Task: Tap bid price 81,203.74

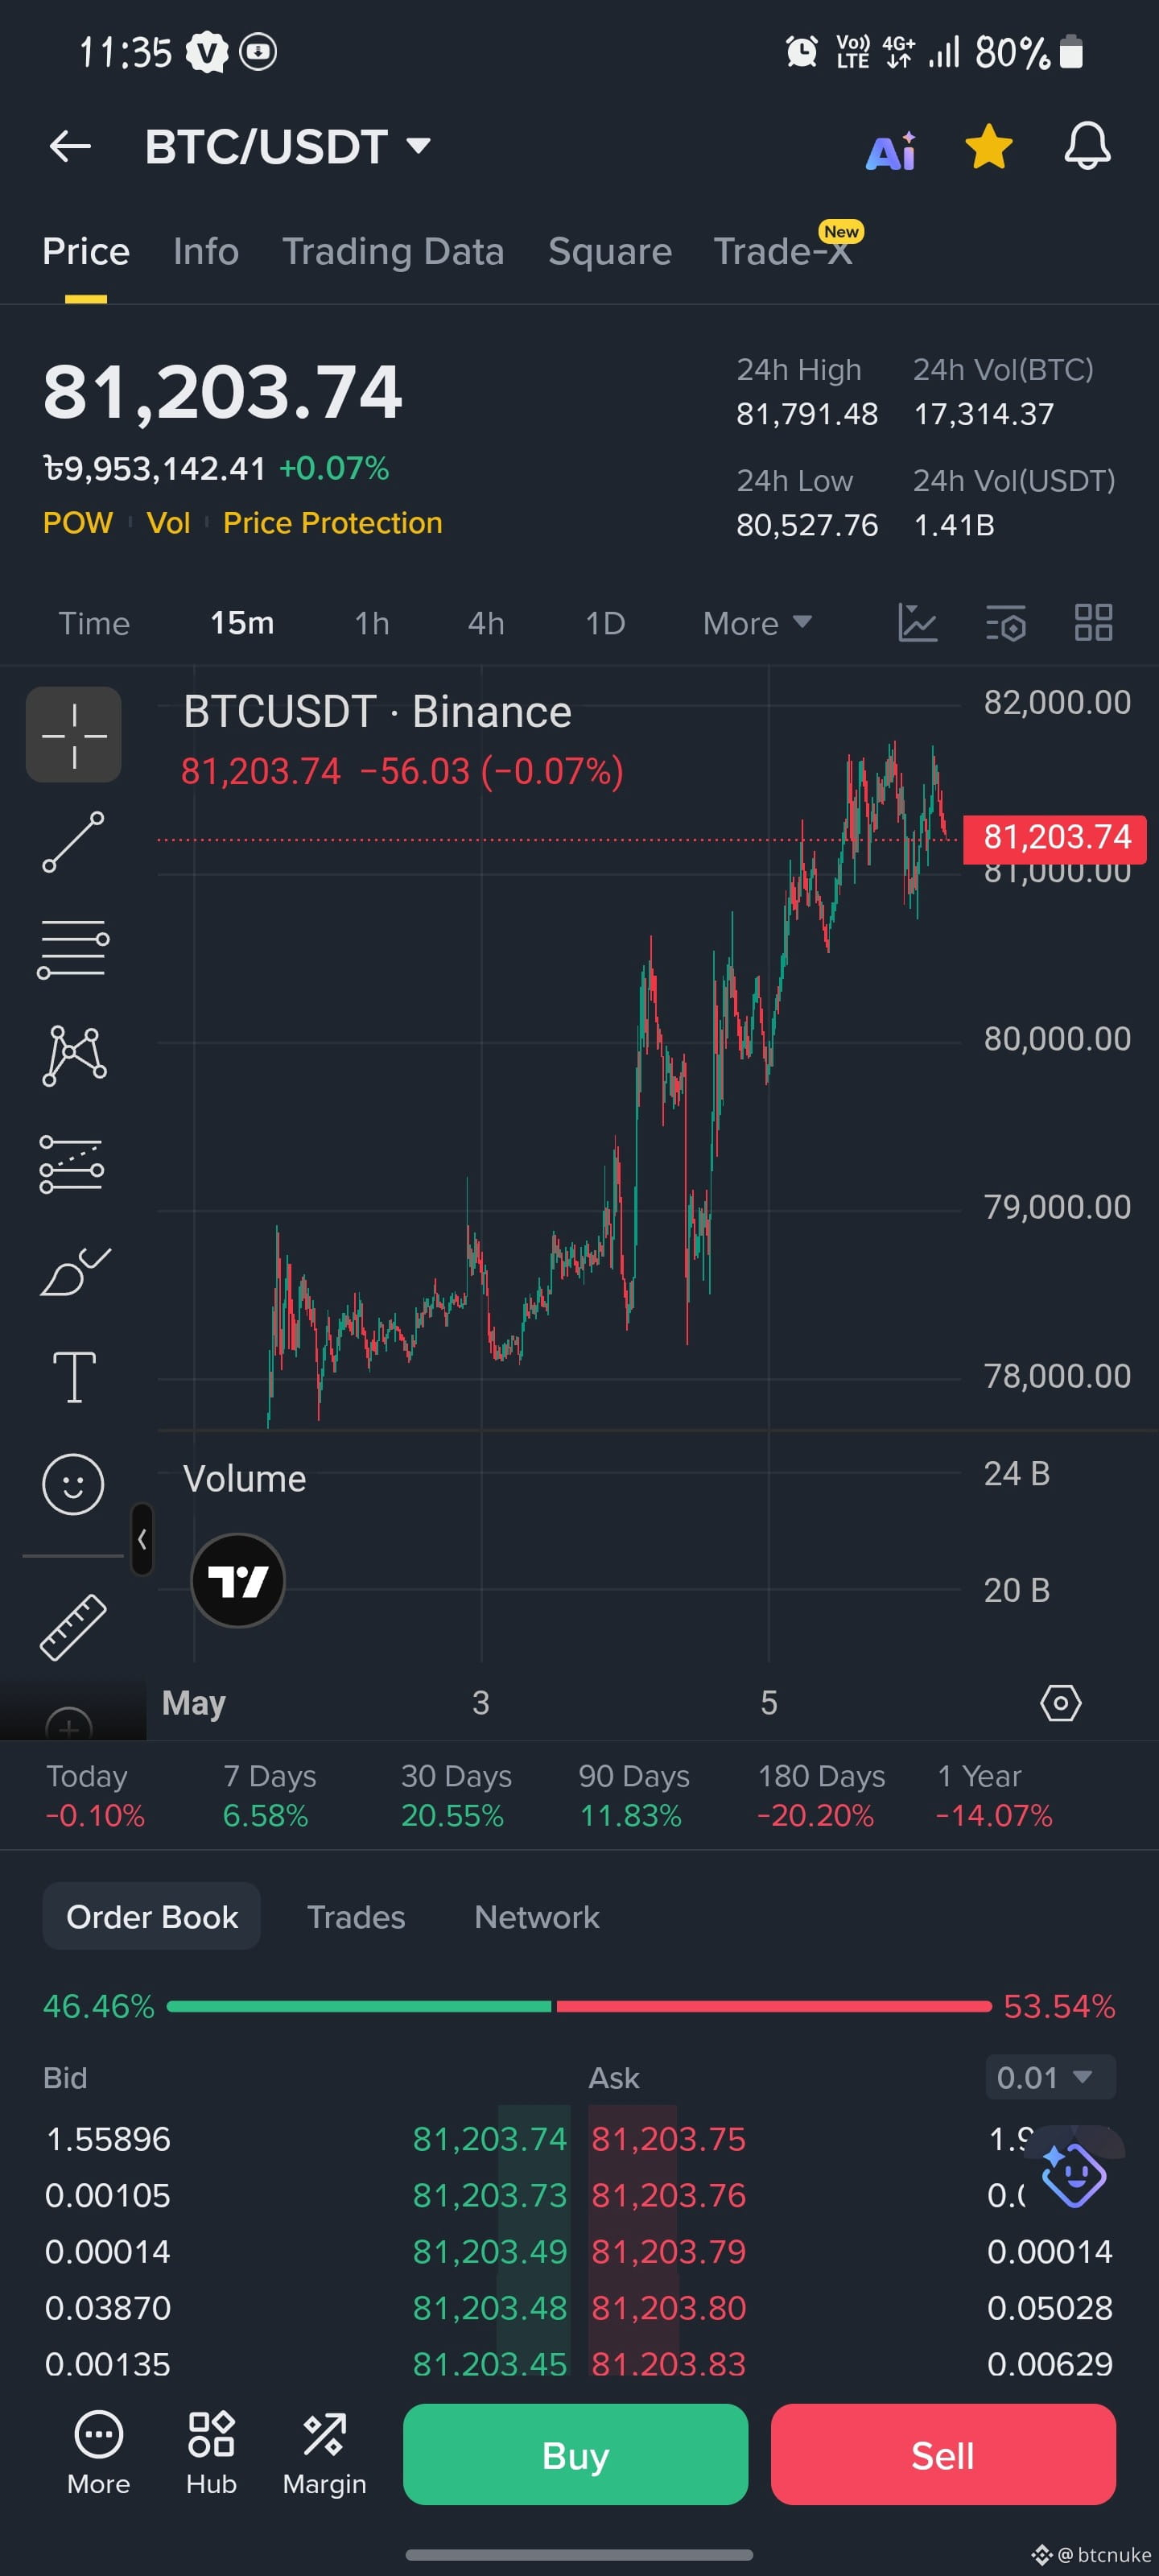Action: [x=490, y=2138]
